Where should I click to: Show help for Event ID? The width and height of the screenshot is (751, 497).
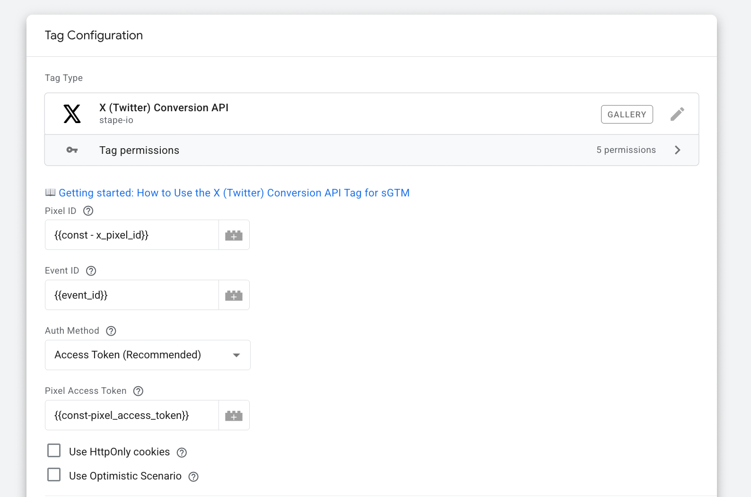coord(91,271)
